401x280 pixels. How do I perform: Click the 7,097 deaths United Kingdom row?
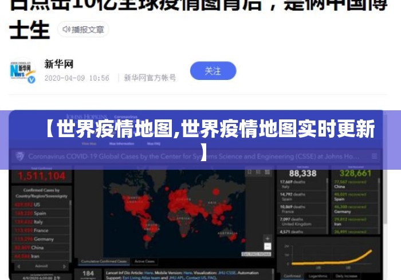pyautogui.click(x=302, y=222)
